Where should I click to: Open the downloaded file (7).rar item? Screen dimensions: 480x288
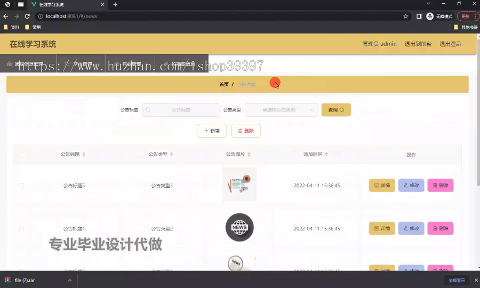(x=25, y=280)
